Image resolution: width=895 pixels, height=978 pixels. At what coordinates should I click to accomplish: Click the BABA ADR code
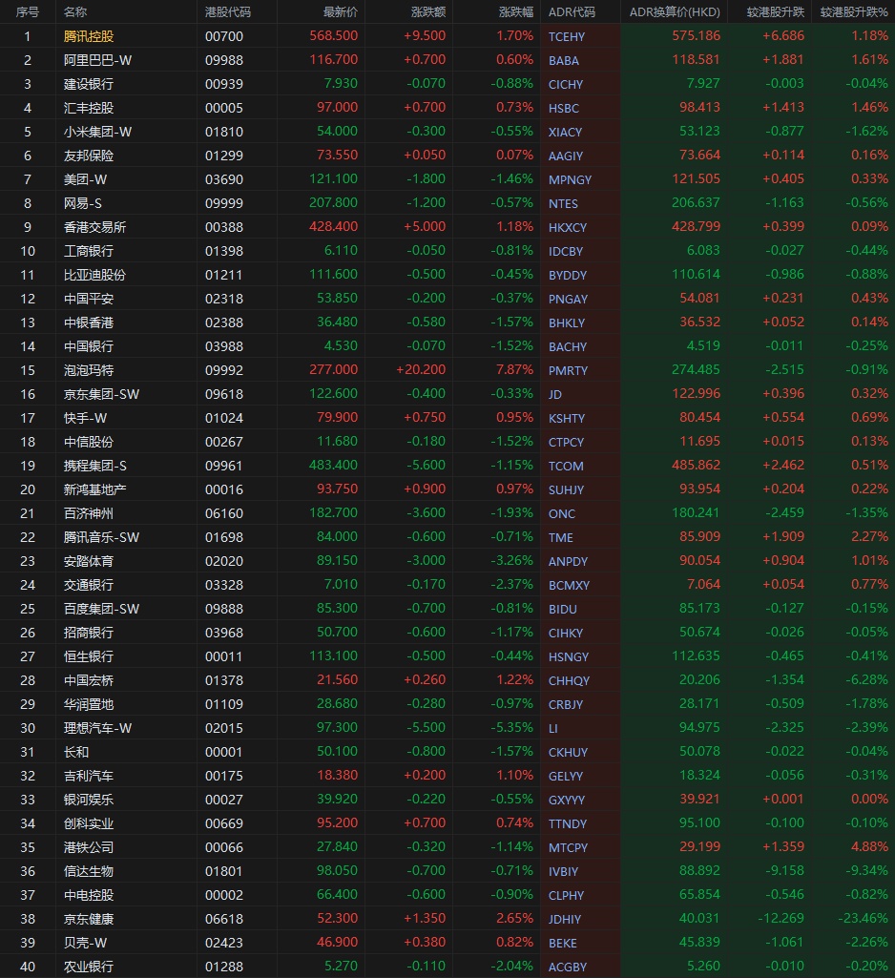(x=564, y=60)
